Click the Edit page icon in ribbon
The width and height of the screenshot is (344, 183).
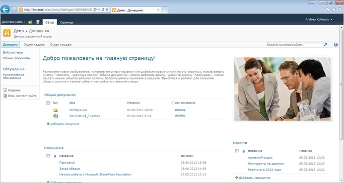point(38,22)
